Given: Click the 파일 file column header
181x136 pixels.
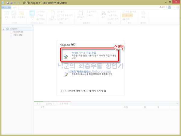Looking at the screenshot, I should pyautogui.click(x=126, y=107).
